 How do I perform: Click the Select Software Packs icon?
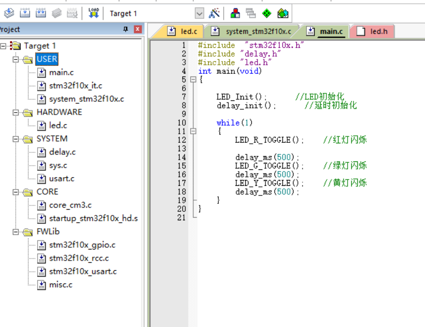point(282,13)
